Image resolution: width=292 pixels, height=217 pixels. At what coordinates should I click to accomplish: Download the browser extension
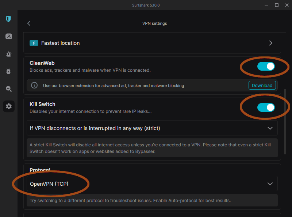[x=262, y=85]
